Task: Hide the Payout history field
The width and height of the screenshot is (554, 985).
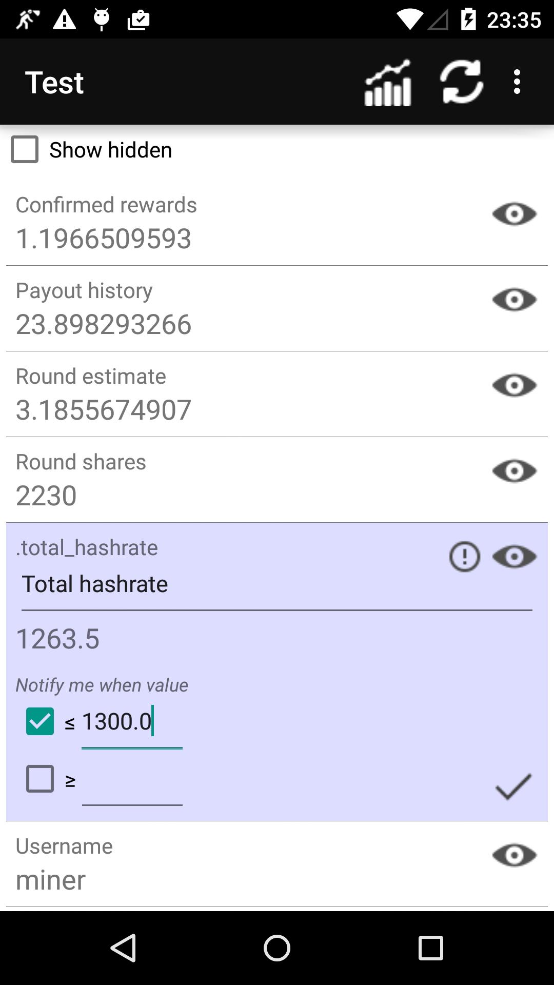Action: (515, 300)
